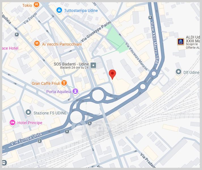Viewport: 202px width, 170px height.
Task: Select the Tuttostampa Udine shop icon
Action: pos(59,10)
